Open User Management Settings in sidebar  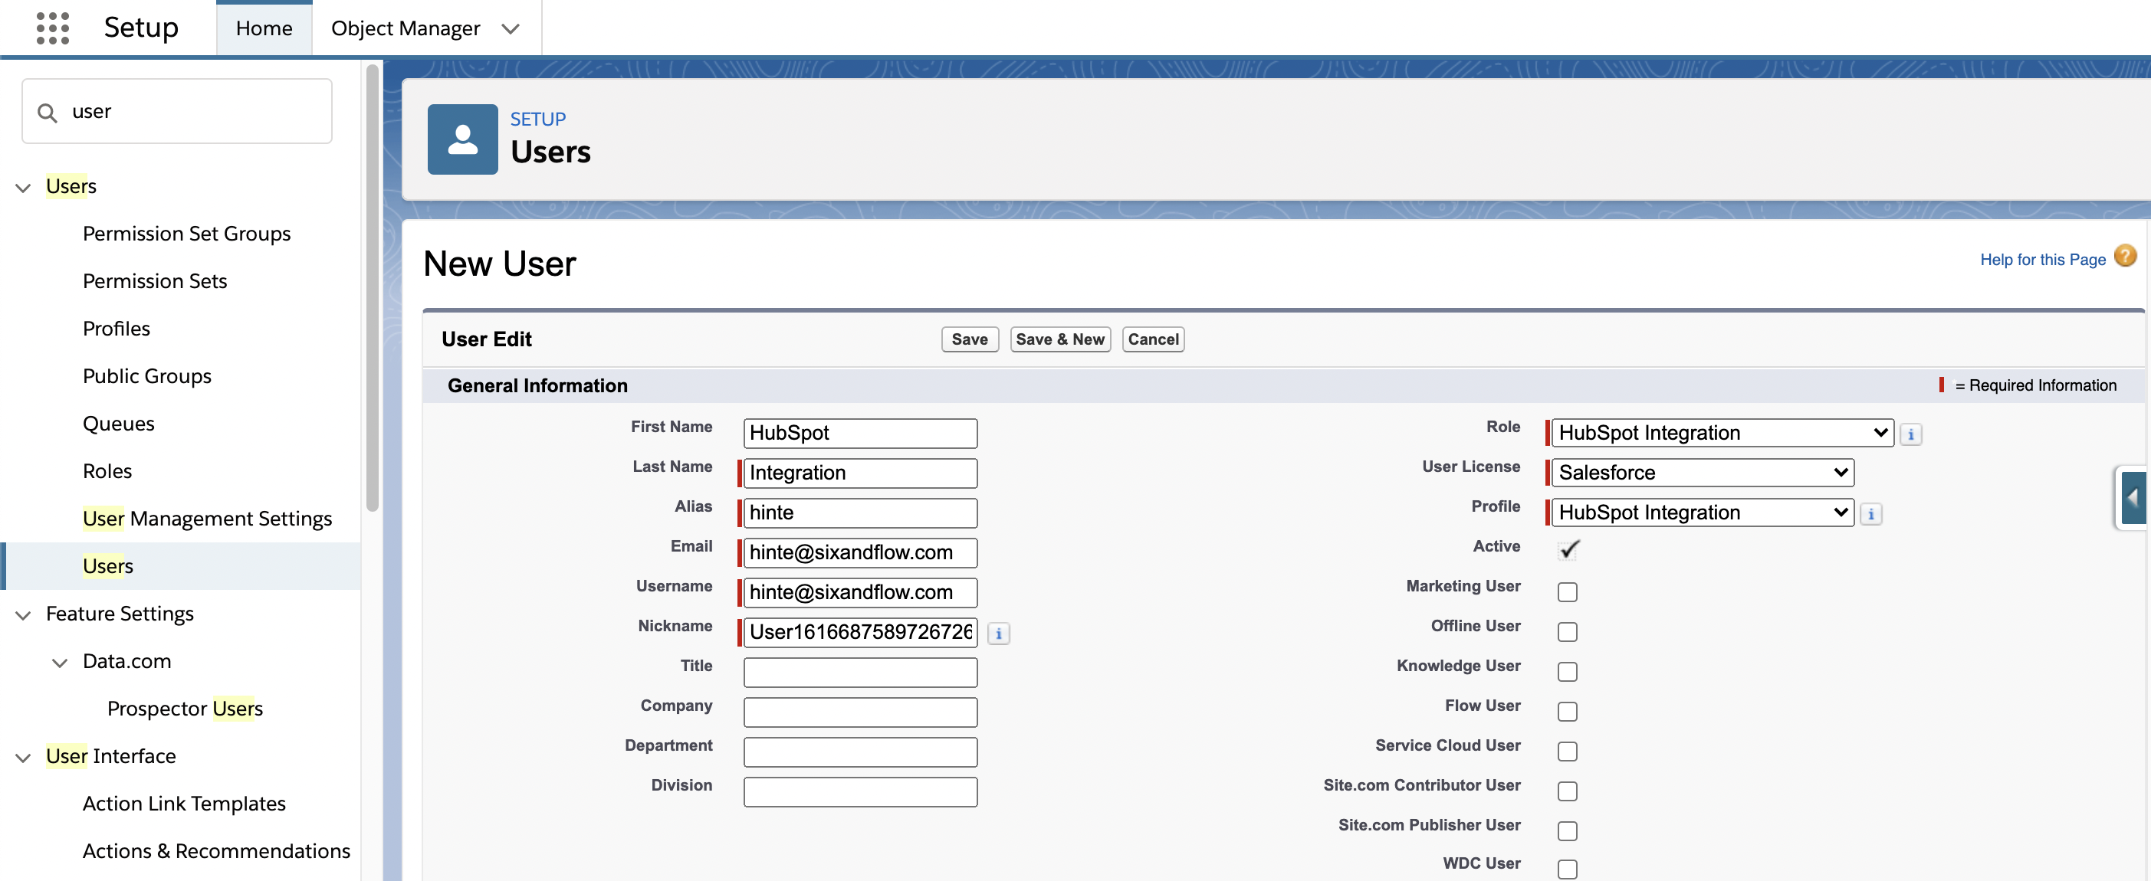(207, 519)
